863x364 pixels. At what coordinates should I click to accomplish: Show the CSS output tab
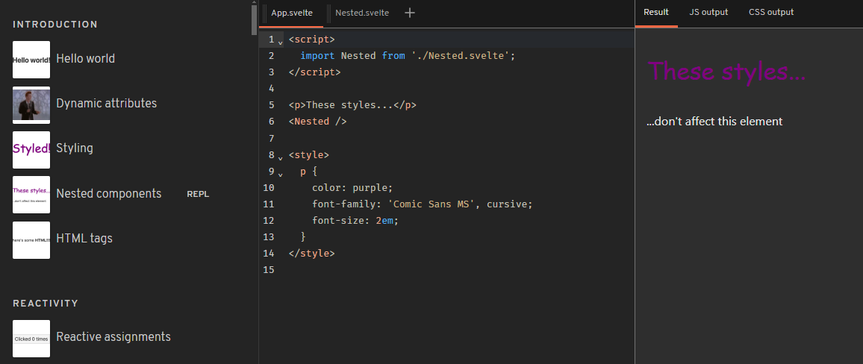click(x=771, y=12)
